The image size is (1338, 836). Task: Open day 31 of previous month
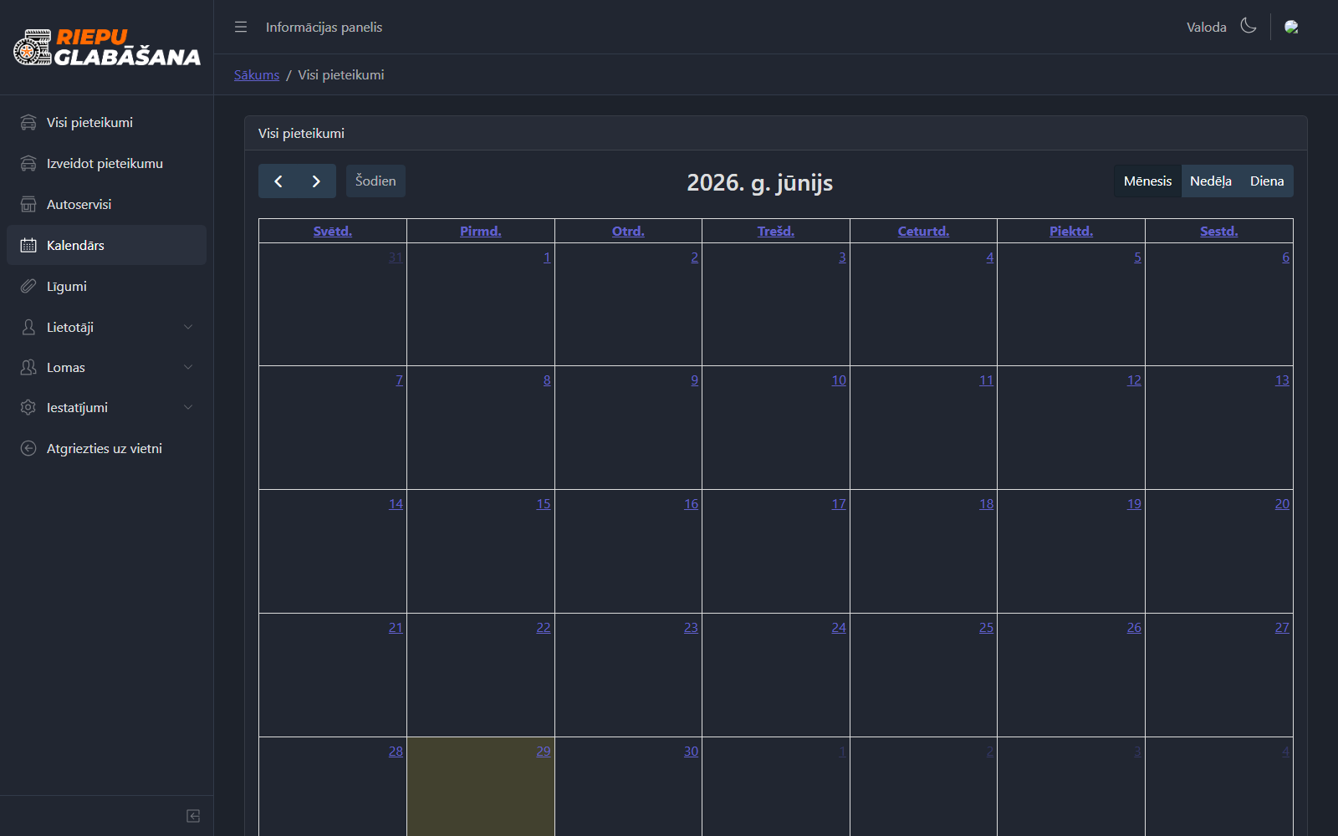[396, 257]
